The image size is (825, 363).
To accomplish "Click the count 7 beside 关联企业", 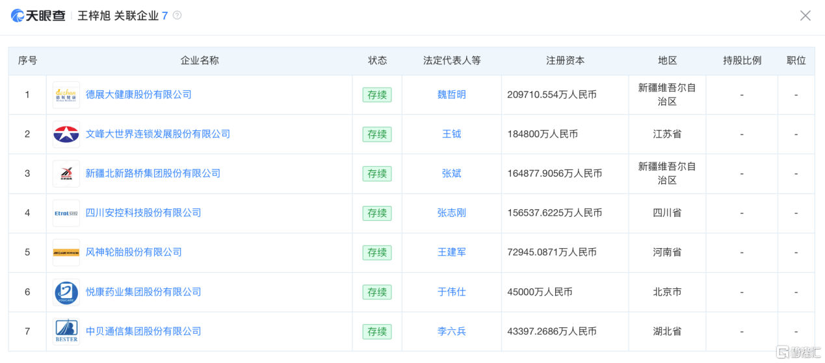I will (164, 16).
